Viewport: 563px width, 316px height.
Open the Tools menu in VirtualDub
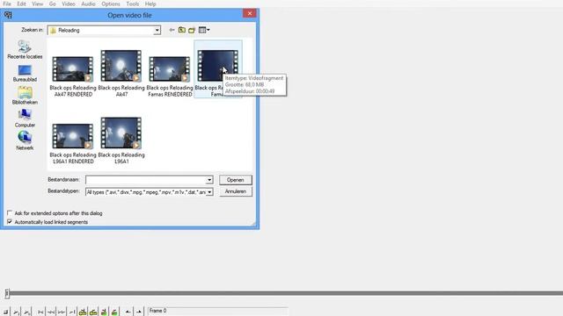[133, 4]
